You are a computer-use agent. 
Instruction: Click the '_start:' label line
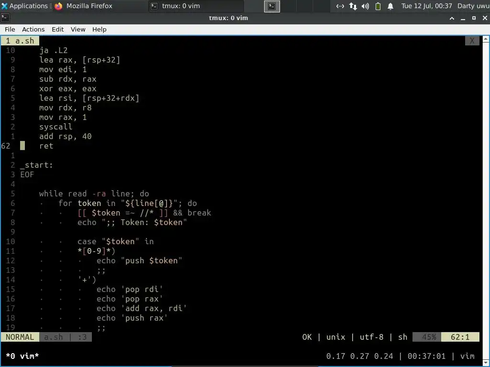click(36, 165)
